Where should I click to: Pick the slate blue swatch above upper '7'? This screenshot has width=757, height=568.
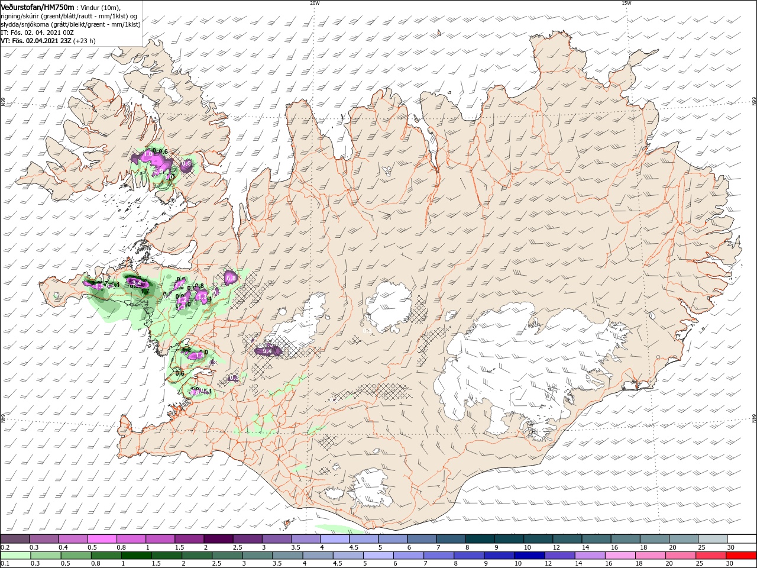(451, 539)
